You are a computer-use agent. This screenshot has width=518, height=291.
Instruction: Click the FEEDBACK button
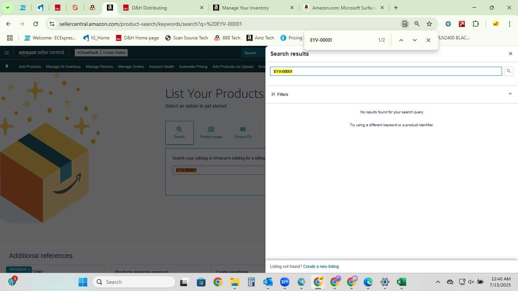[18, 270]
